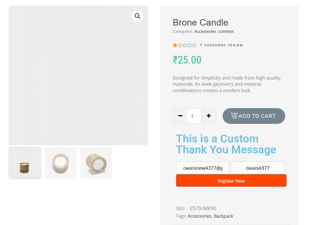Open the Accessories category link
313x225 pixels.
205,31
